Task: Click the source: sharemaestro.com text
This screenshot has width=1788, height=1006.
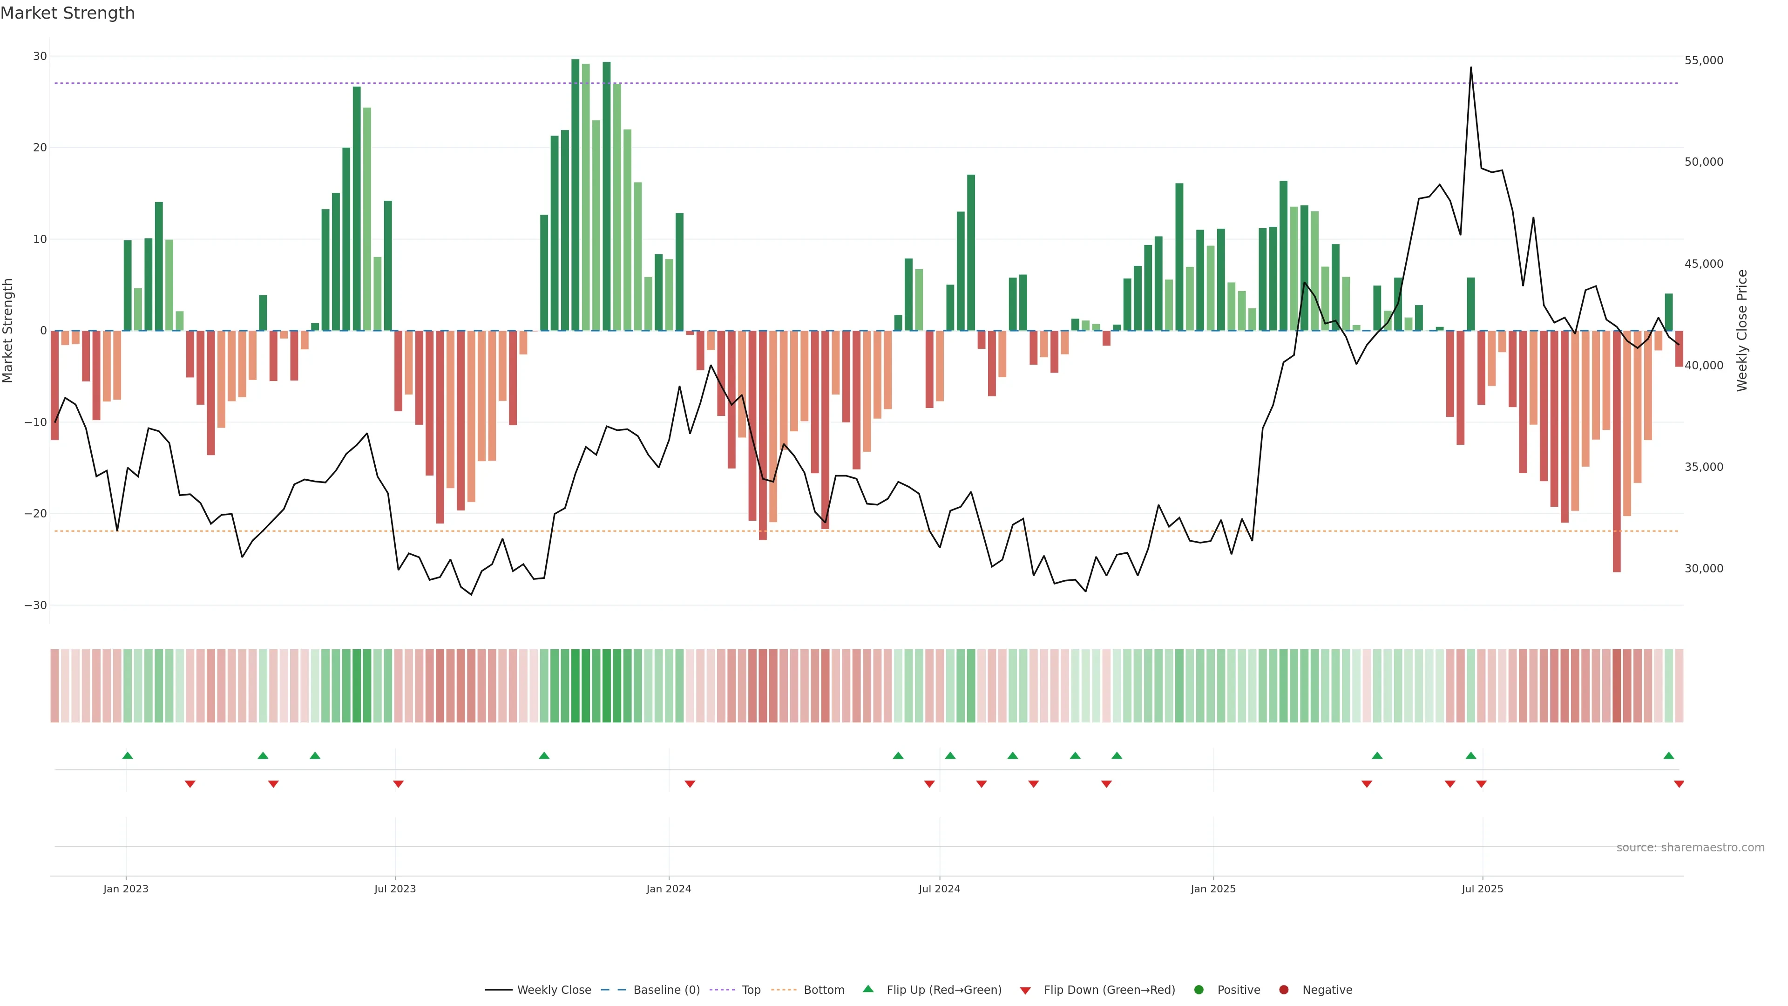Action: (1690, 848)
